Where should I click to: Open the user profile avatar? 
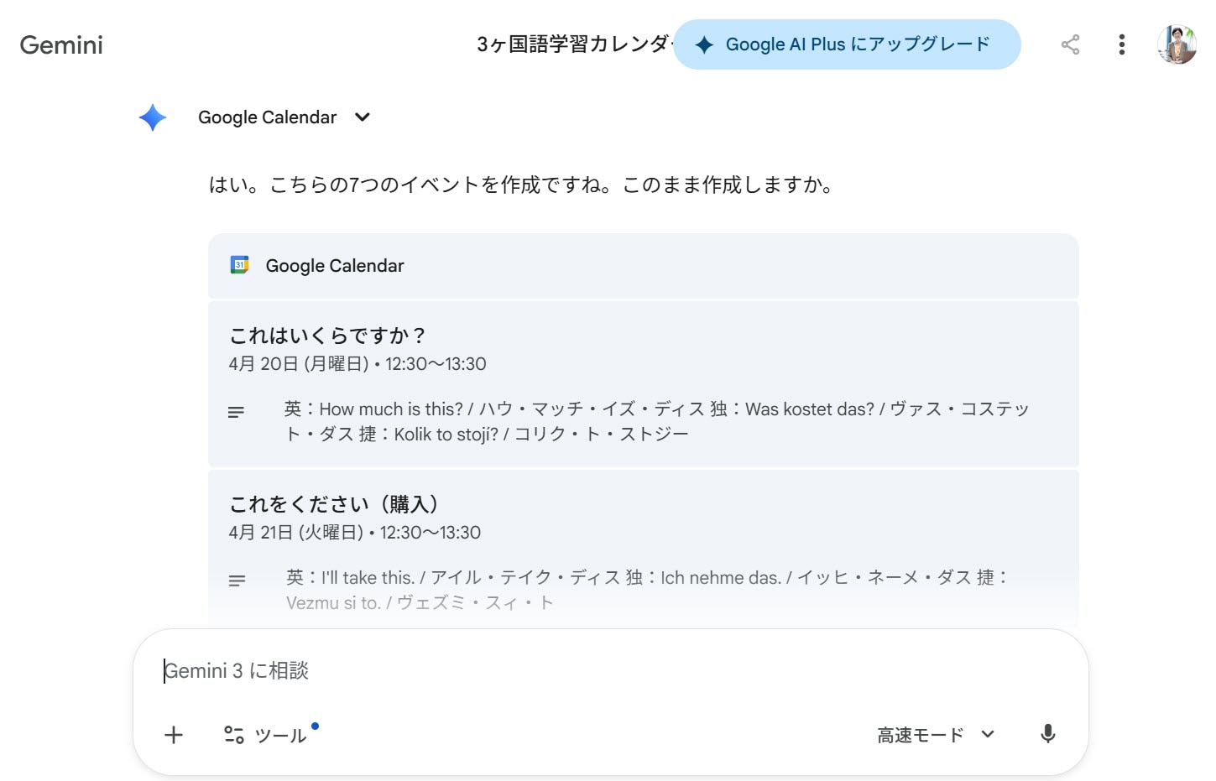click(1177, 44)
